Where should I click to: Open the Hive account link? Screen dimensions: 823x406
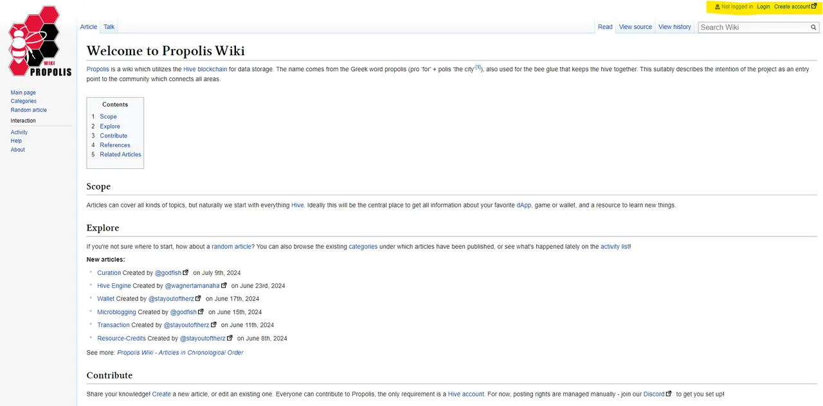coord(466,394)
